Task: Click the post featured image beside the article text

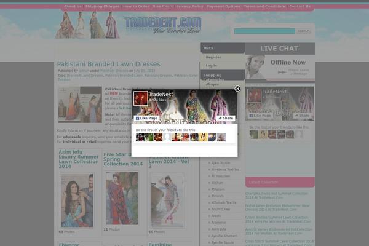Action: point(80,105)
